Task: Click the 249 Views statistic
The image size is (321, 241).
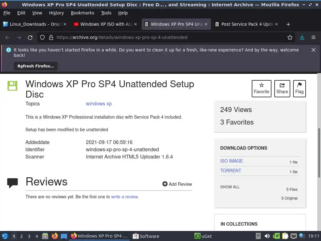Action: pos(236,110)
